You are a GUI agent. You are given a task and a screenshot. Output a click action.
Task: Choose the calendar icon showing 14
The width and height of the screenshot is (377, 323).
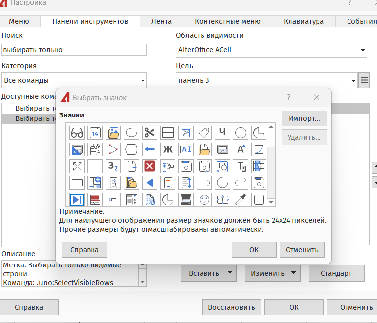click(95, 132)
